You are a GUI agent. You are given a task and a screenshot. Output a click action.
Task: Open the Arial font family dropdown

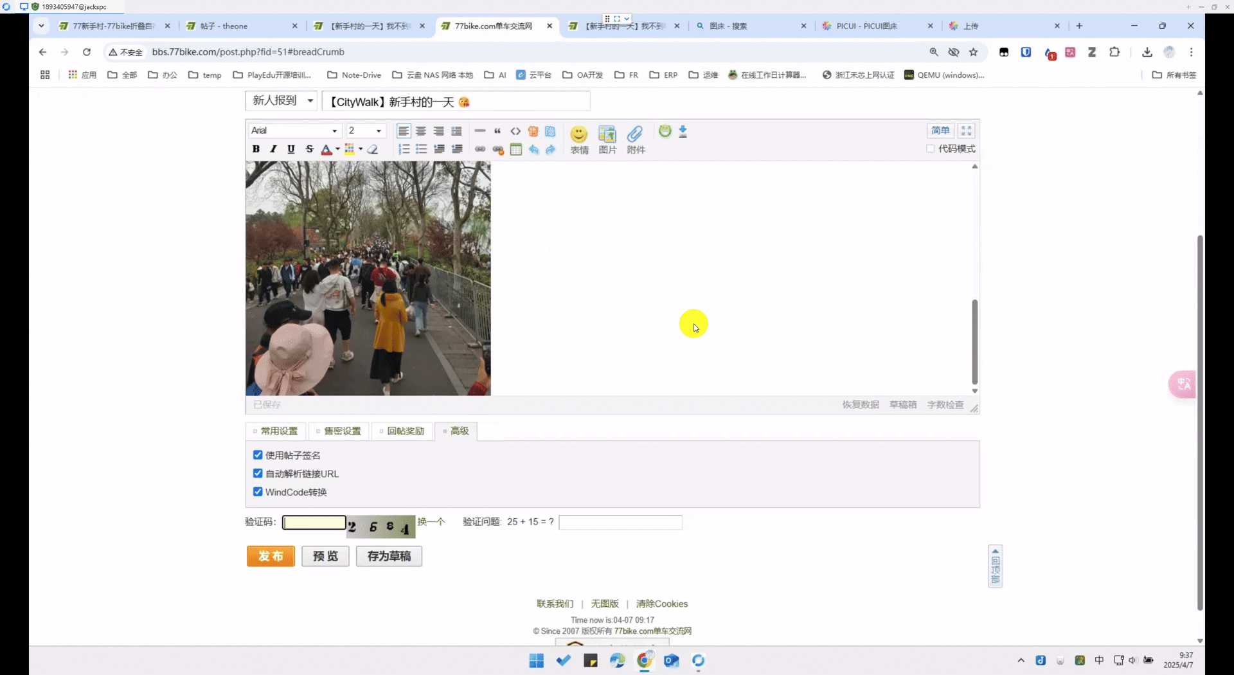(x=294, y=130)
